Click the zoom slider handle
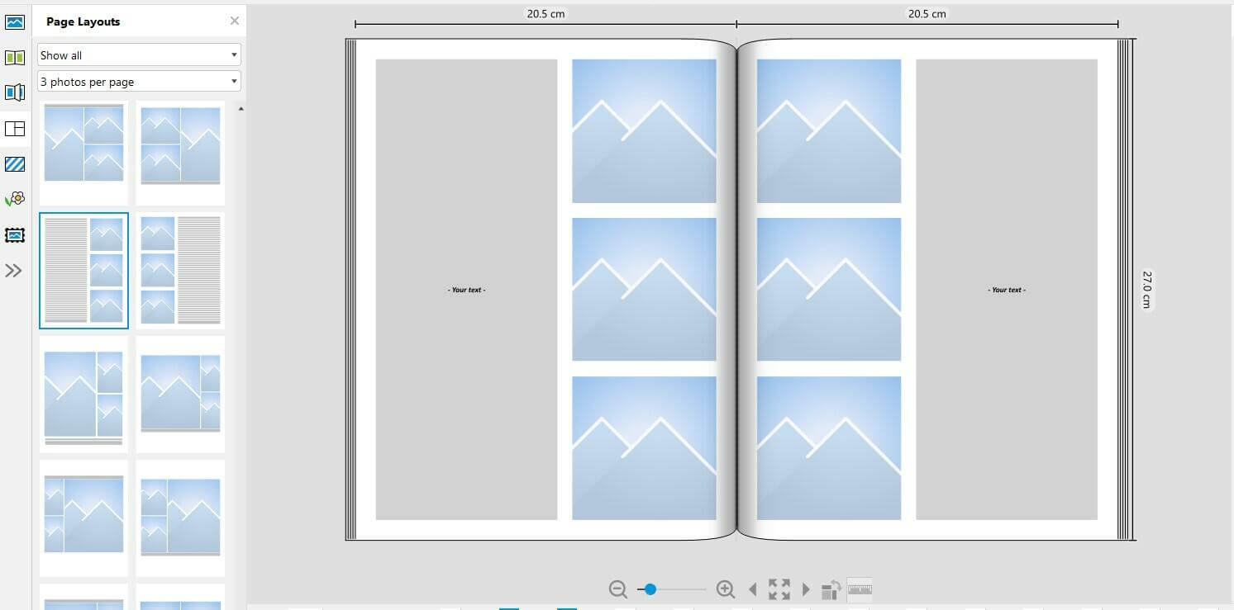1234x610 pixels. pyautogui.click(x=650, y=589)
